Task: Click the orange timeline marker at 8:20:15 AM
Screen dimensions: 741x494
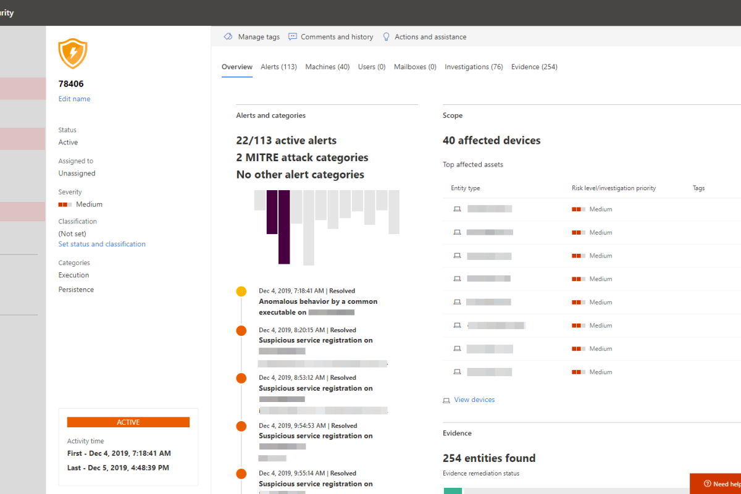Action: pyautogui.click(x=241, y=331)
